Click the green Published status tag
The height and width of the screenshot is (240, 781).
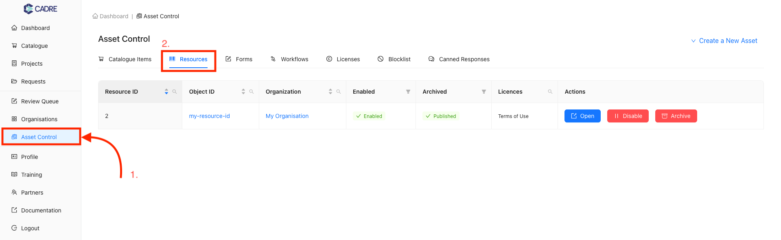coord(441,116)
